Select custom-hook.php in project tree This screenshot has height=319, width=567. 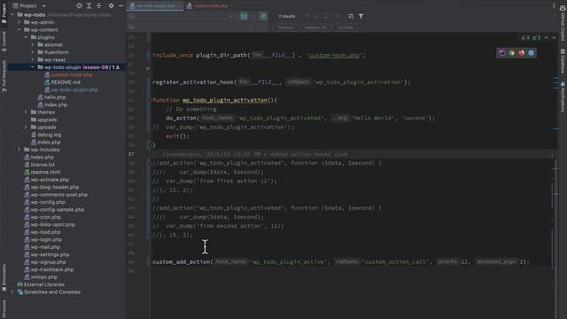pos(72,74)
